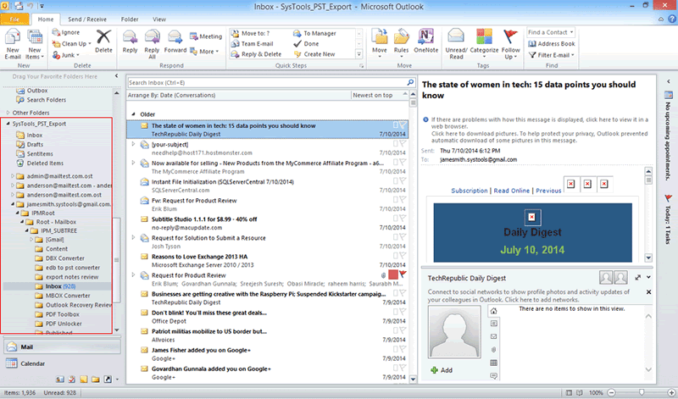Click Add contact in People Pane
Image resolution: width=678 pixels, height=399 pixels.
pyautogui.click(x=442, y=370)
